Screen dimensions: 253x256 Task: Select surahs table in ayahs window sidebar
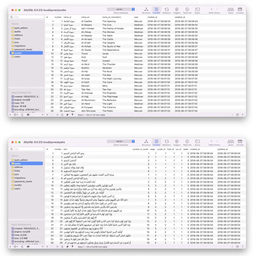click(26, 185)
